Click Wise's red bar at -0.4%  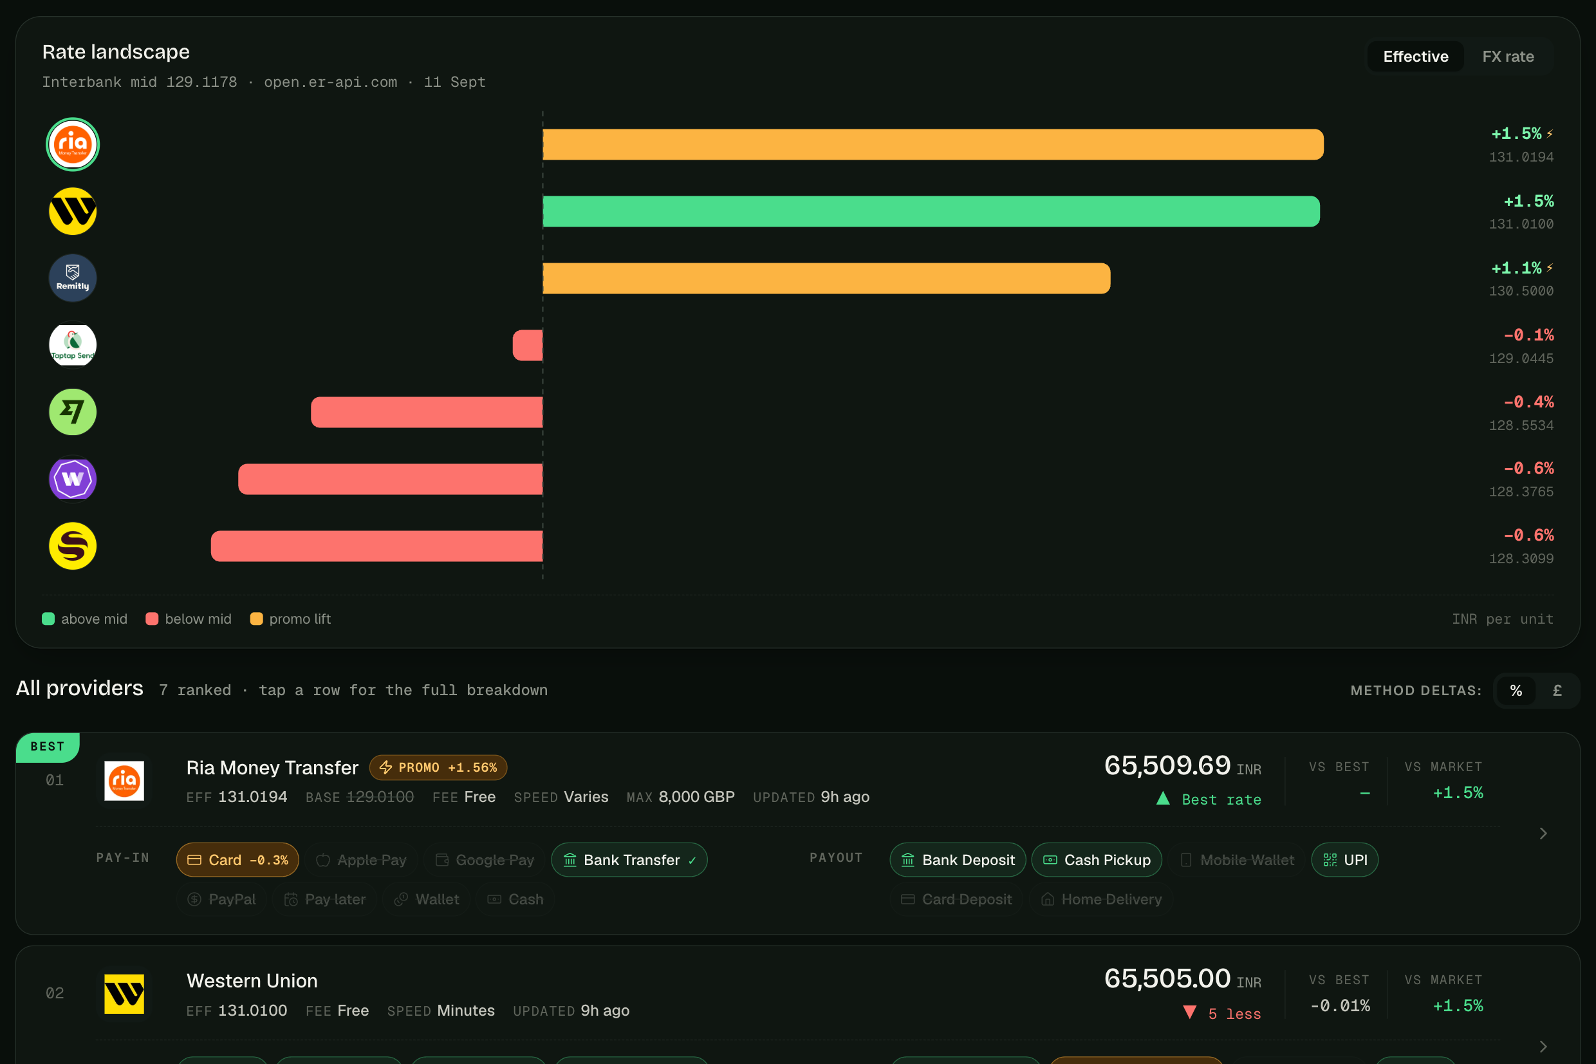tap(427, 412)
